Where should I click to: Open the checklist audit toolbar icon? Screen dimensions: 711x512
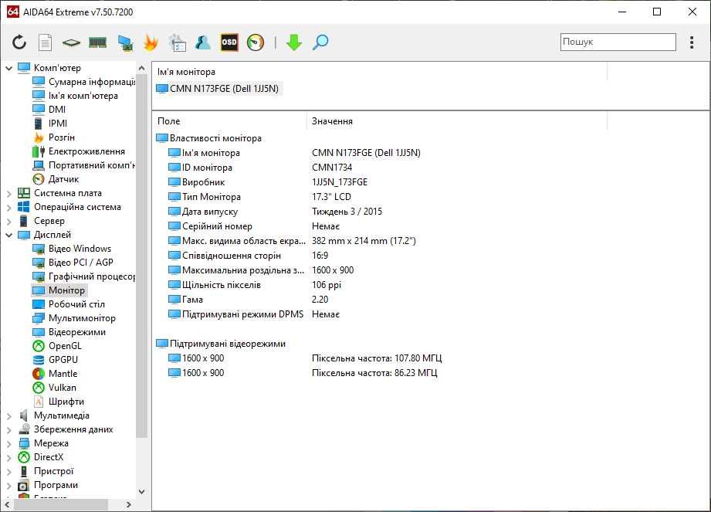coord(177,42)
